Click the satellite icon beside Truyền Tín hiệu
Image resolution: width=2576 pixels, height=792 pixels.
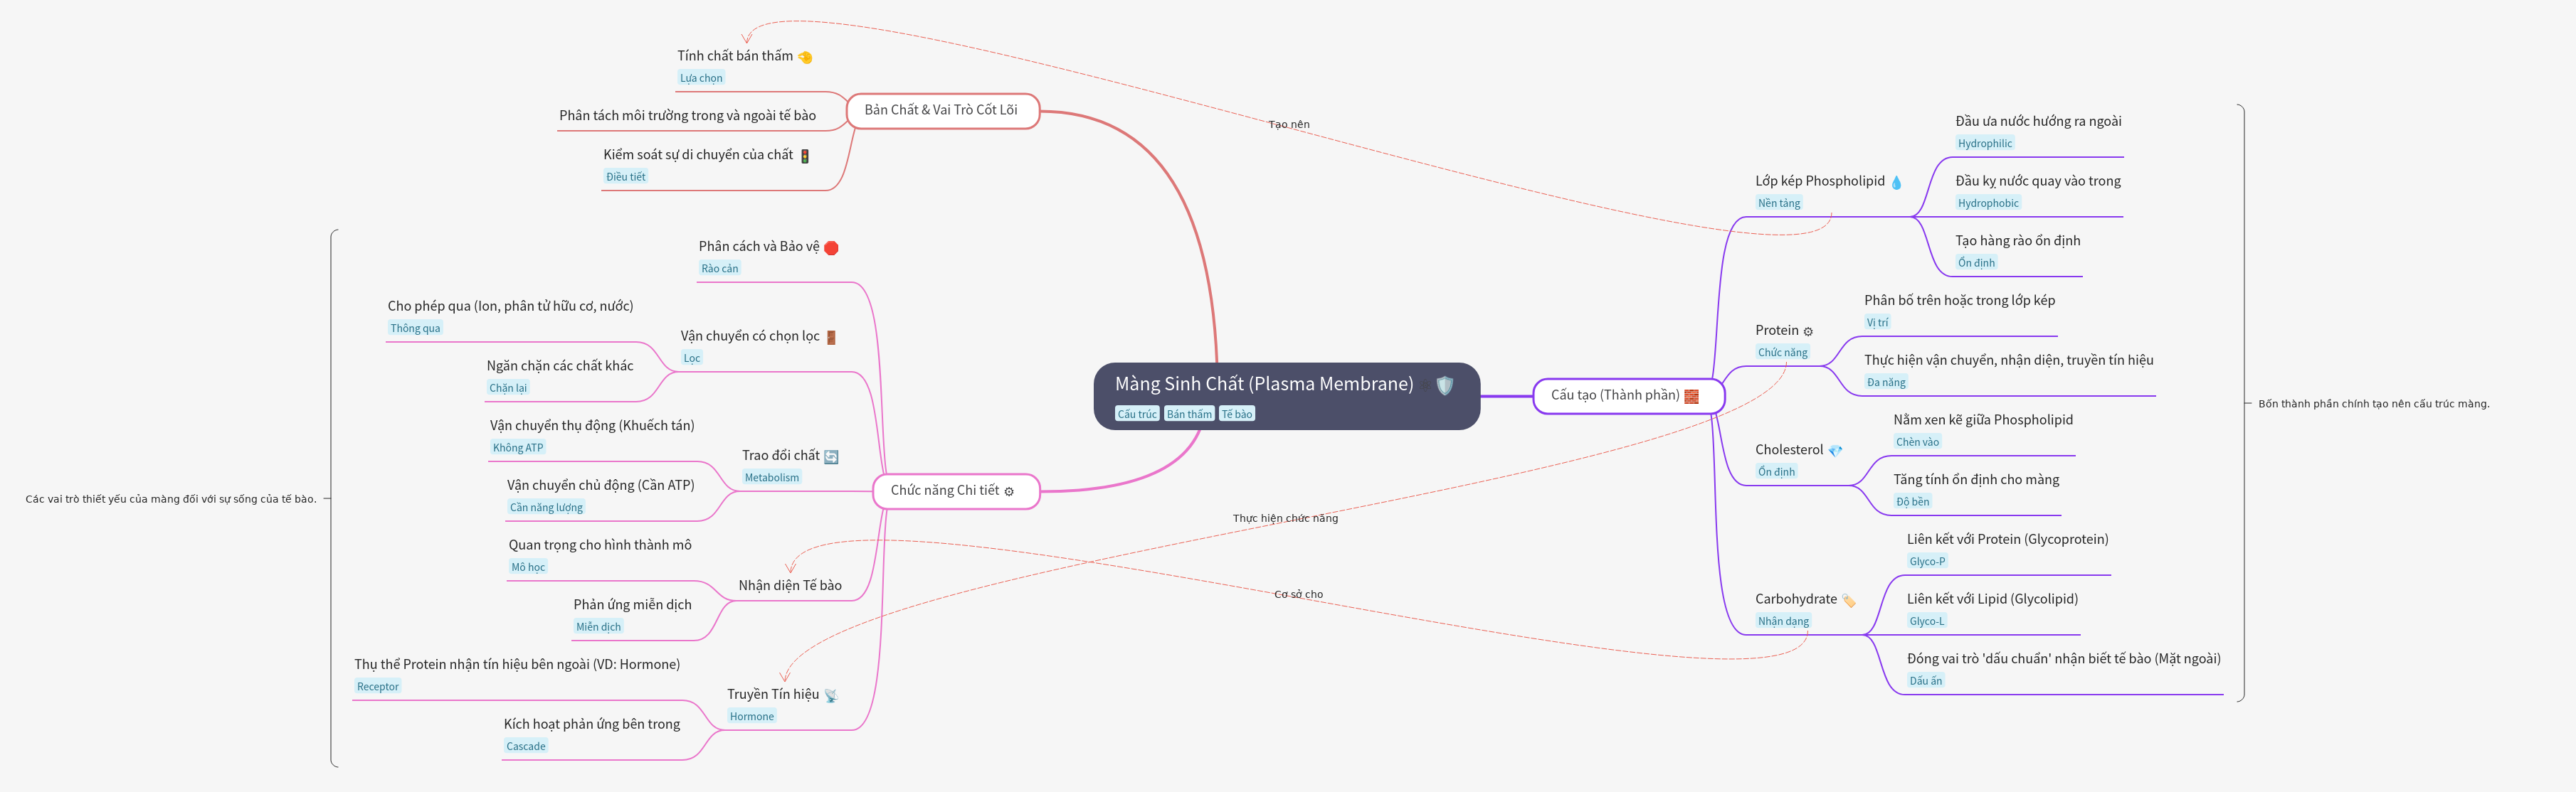830,695
